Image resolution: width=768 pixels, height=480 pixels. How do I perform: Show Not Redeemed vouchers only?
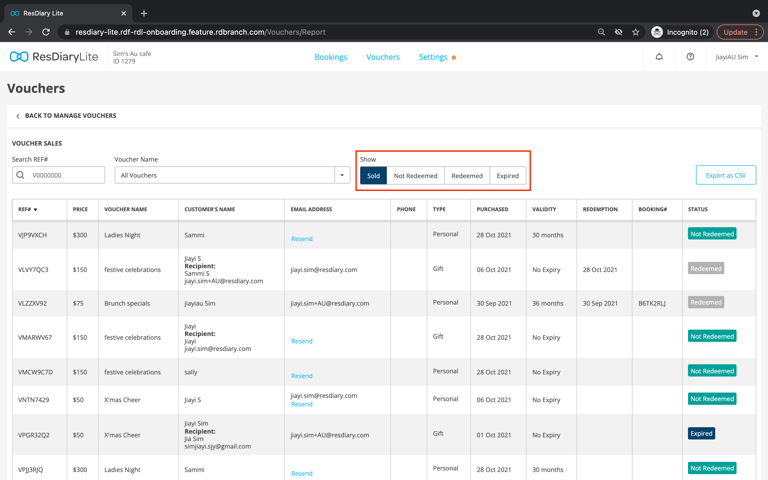415,175
